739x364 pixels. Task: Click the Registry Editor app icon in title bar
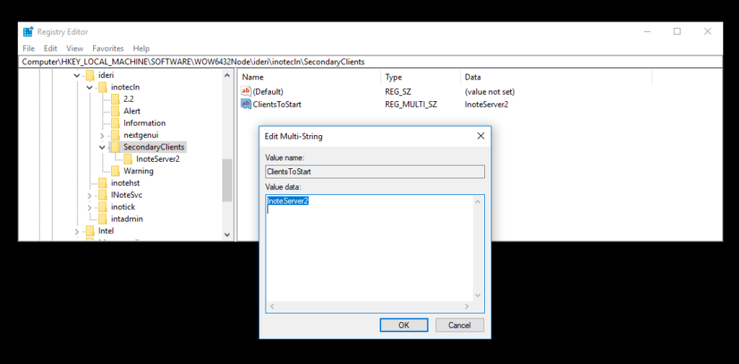tap(28, 32)
